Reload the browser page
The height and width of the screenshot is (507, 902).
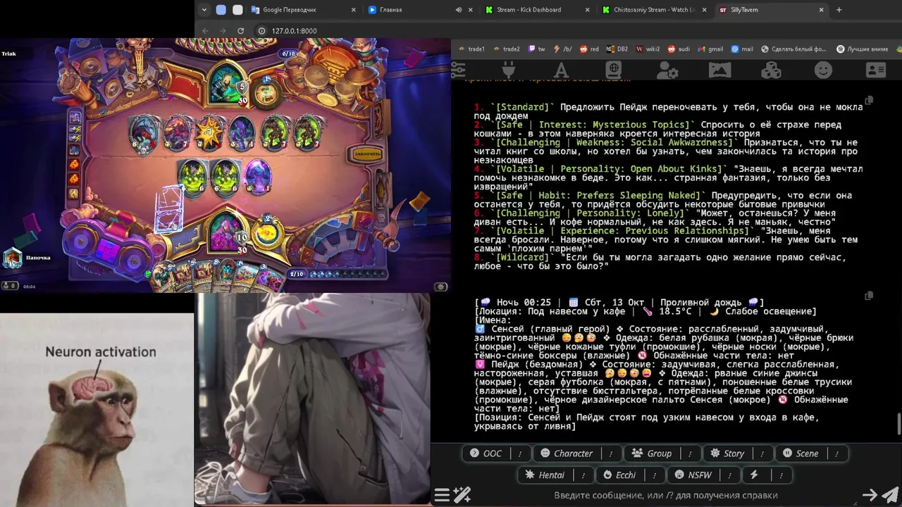click(240, 31)
